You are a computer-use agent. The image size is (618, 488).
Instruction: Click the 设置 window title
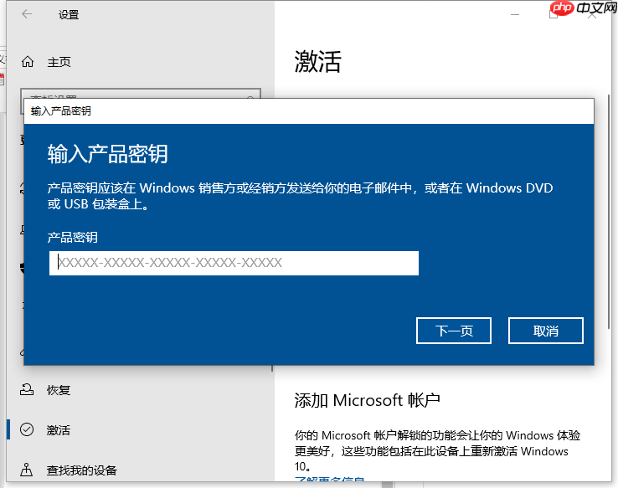pyautogui.click(x=69, y=14)
